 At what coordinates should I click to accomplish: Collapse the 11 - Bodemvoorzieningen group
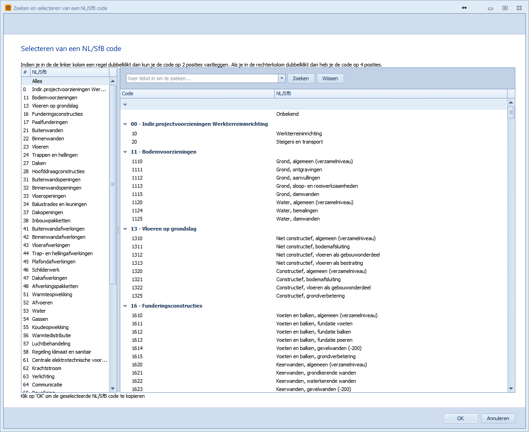click(x=125, y=152)
